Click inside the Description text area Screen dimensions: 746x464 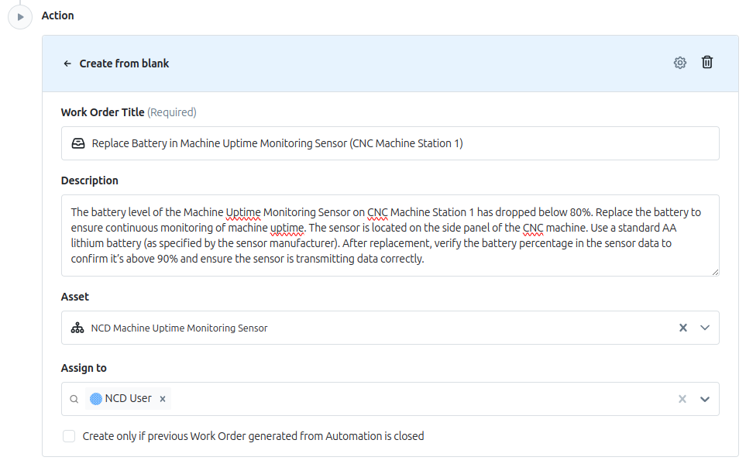click(x=390, y=235)
